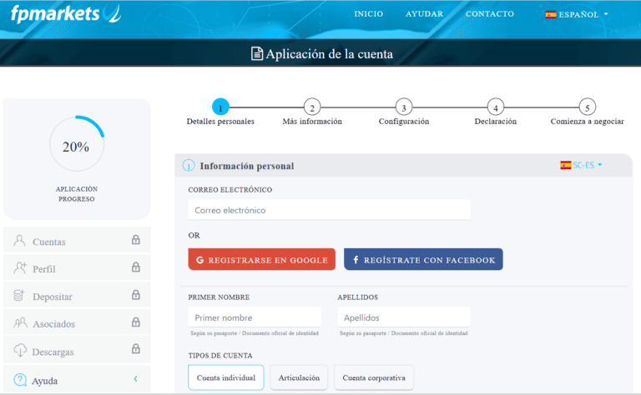Go to the Contacto menu item
This screenshot has height=395, width=641.
tap(489, 14)
